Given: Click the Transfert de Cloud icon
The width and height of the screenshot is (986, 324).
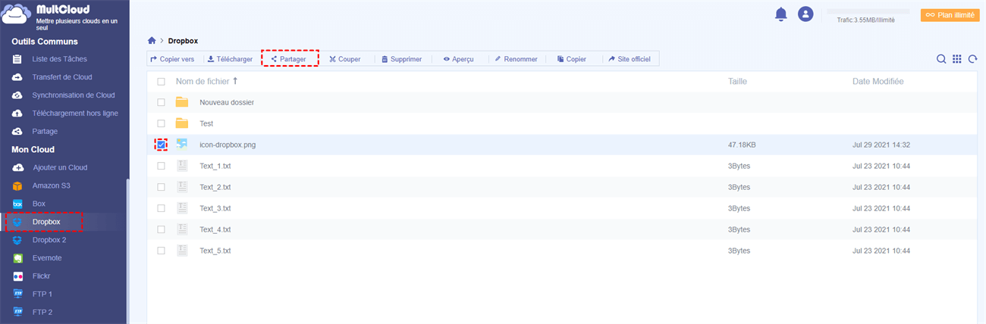Looking at the screenshot, I should click(17, 77).
